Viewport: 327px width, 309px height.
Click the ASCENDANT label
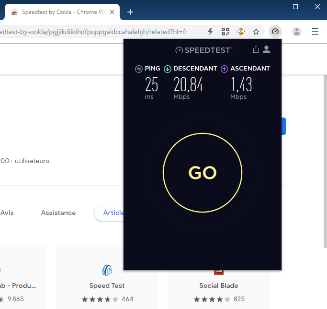coord(250,69)
